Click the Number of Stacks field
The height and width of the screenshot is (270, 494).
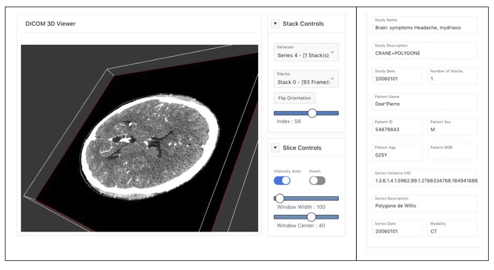[452, 76]
